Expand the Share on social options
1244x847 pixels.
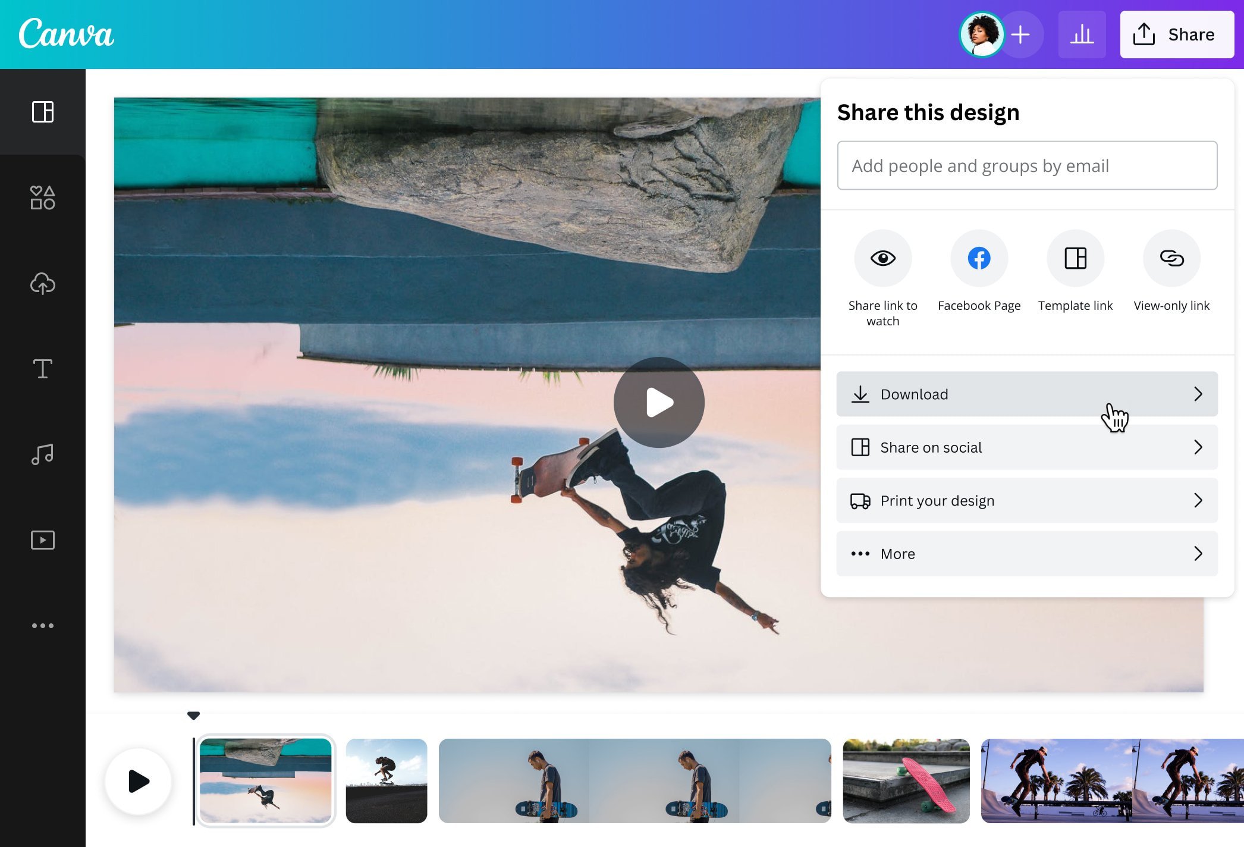1026,447
